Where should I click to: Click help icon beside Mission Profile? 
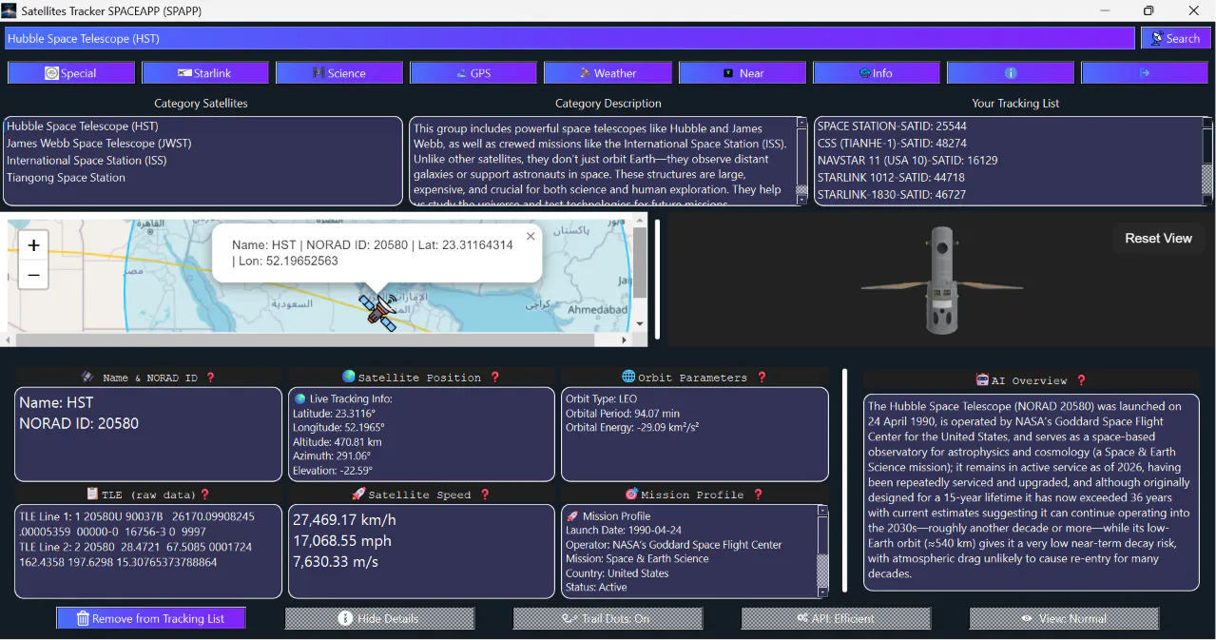coord(758,495)
